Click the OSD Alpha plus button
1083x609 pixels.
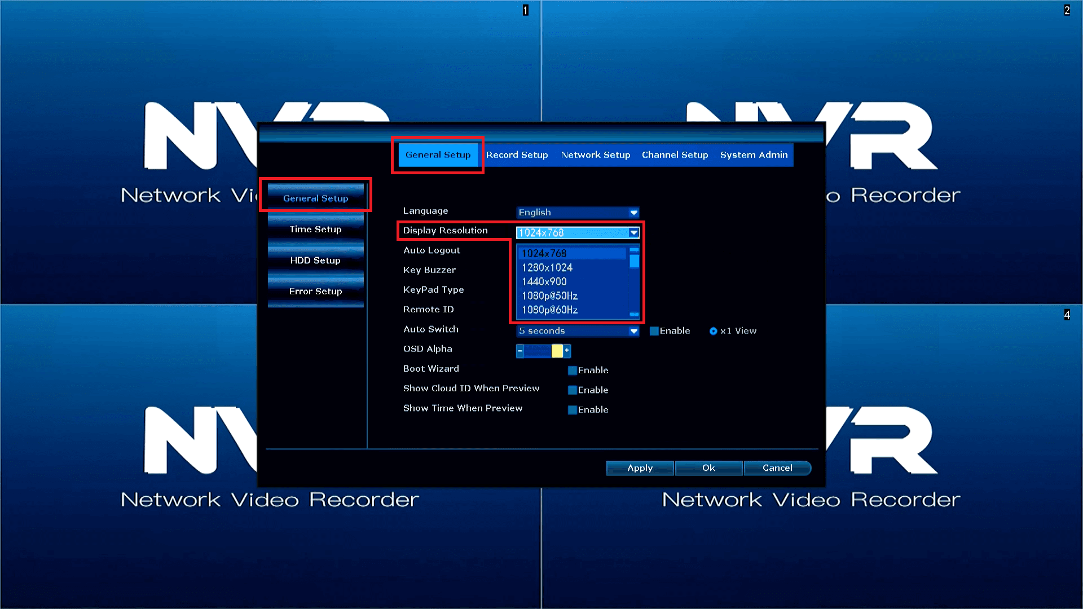tap(567, 351)
